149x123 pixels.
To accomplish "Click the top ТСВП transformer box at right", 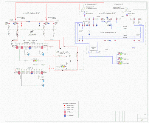I will coord(120,54).
